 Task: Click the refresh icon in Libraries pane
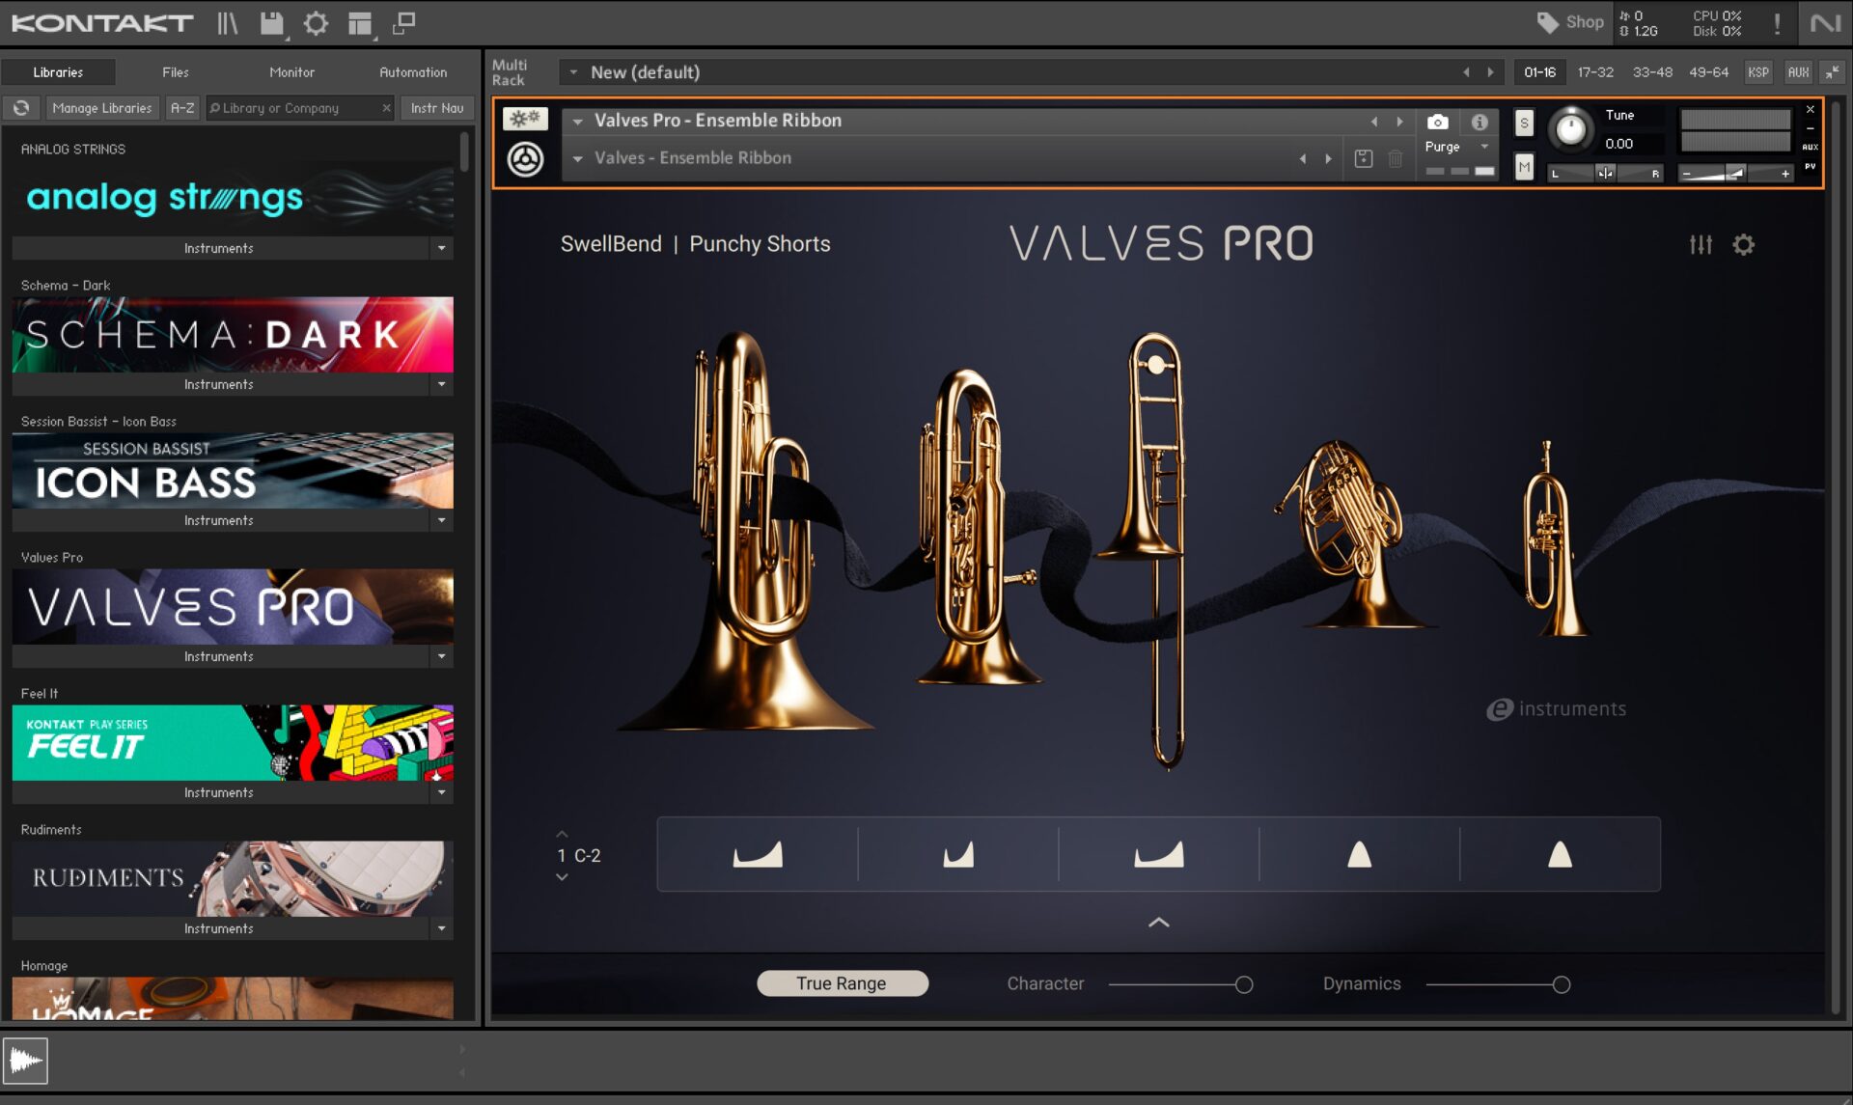[21, 107]
